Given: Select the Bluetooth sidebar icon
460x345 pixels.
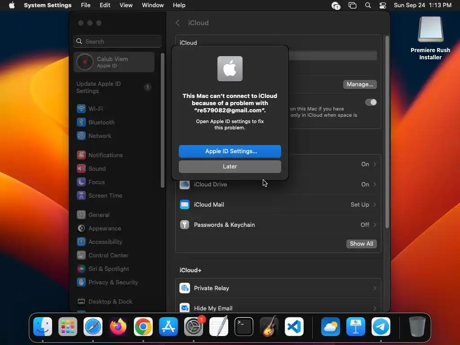Looking at the screenshot, I should (x=81, y=122).
